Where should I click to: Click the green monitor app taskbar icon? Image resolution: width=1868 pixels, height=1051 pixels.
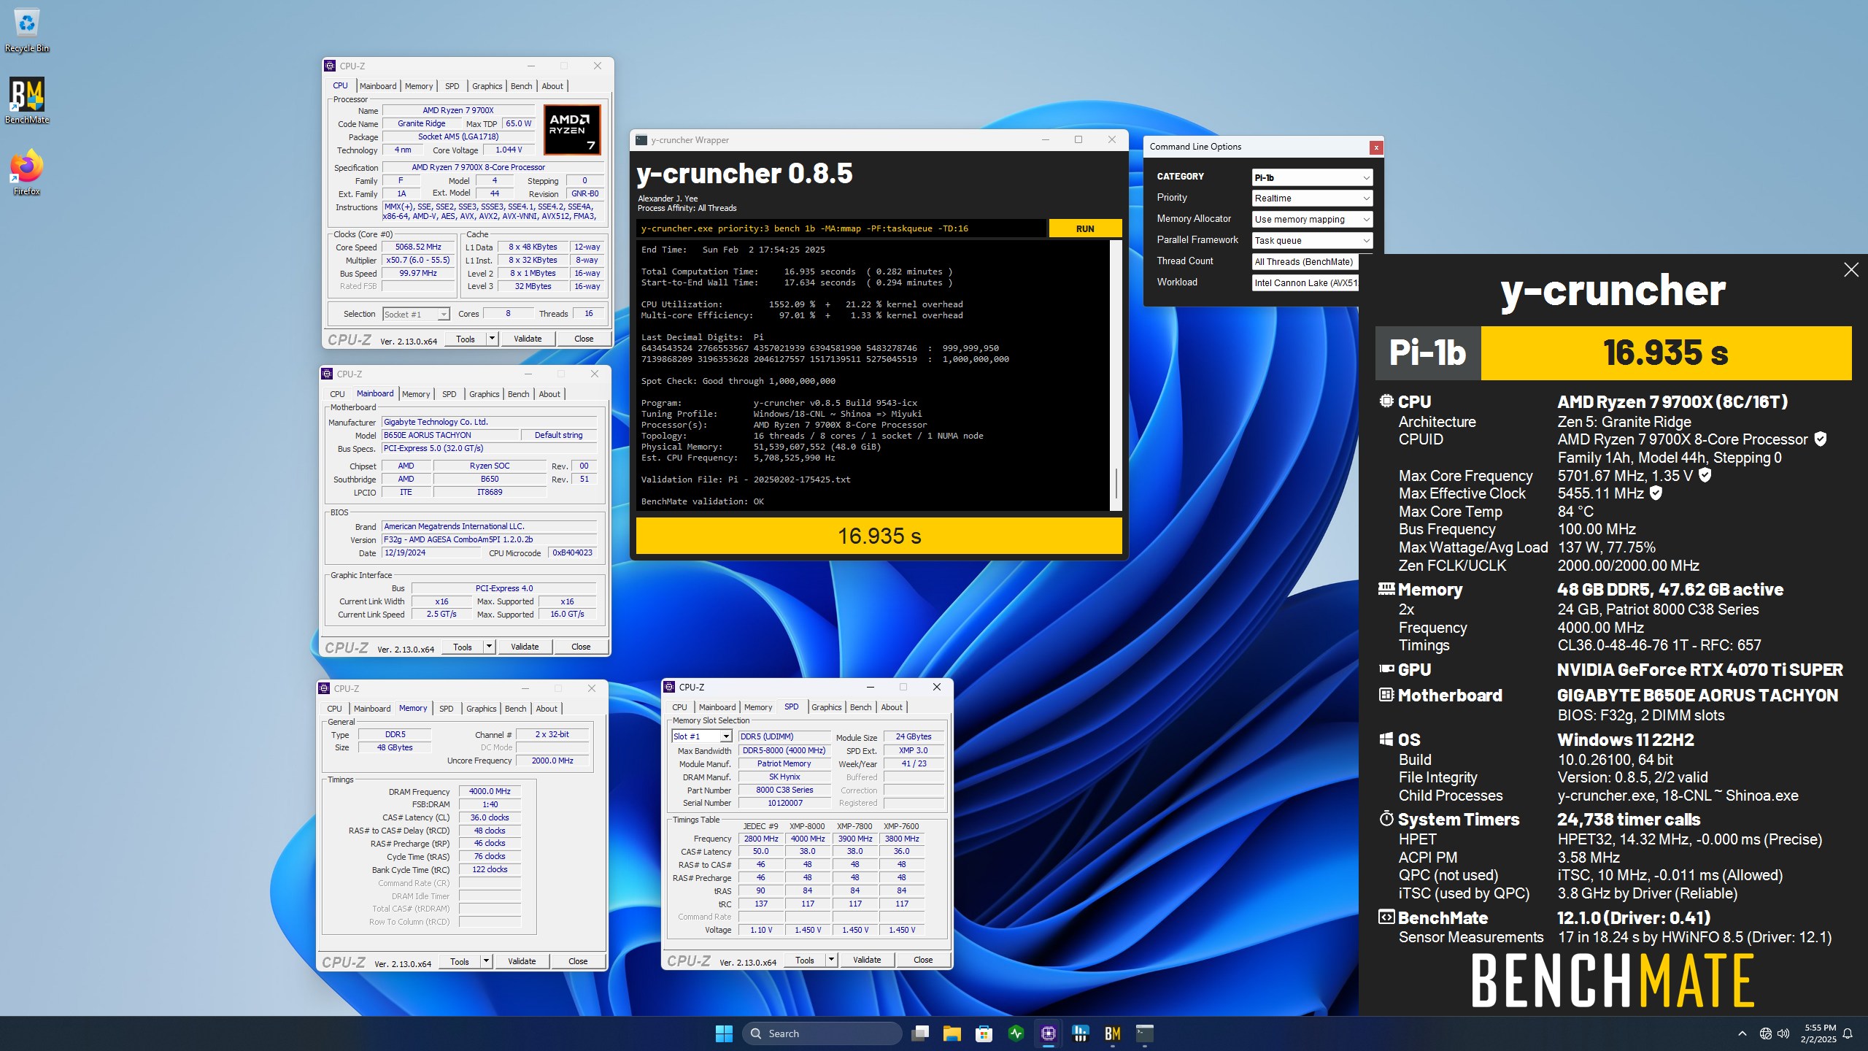[x=1016, y=1033]
